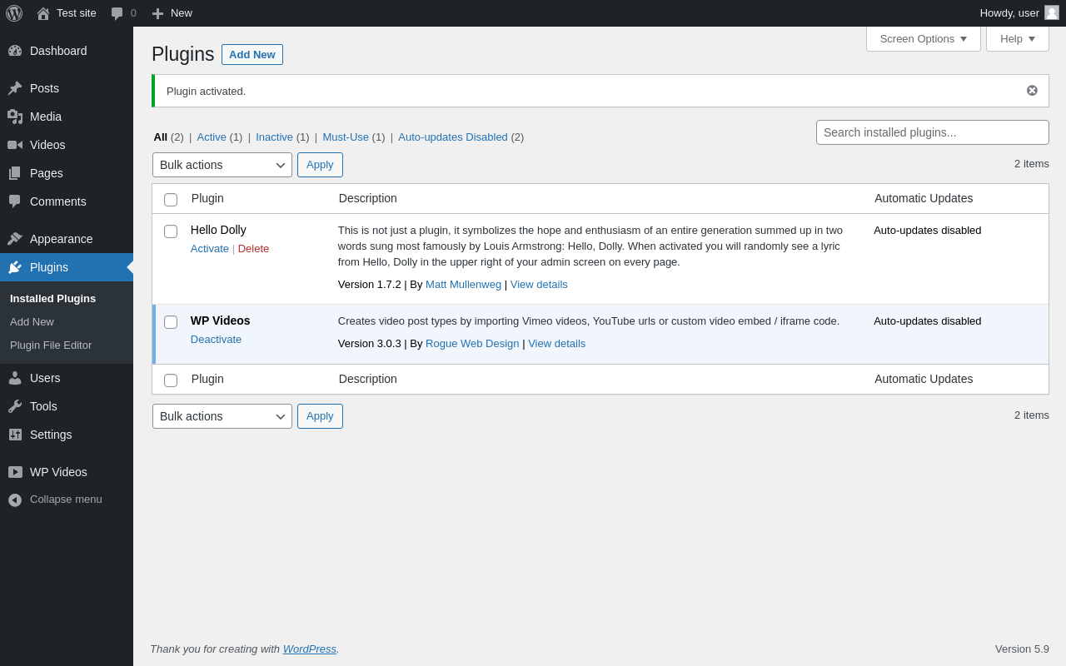Click the Comments bubble icon in sidebar
This screenshot has height=666, width=1066.
[x=15, y=201]
